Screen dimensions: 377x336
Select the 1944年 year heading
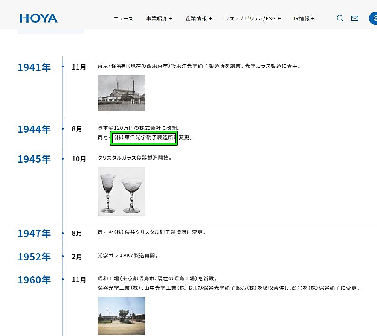pyautogui.click(x=34, y=129)
